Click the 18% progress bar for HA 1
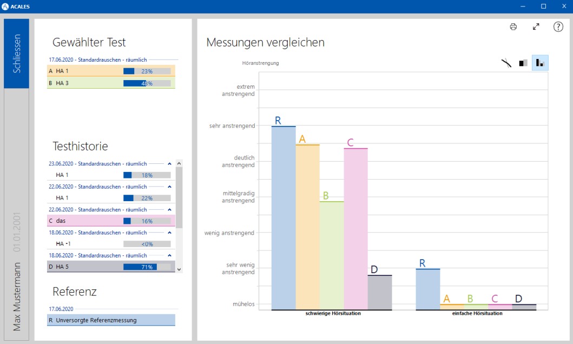 pos(147,175)
